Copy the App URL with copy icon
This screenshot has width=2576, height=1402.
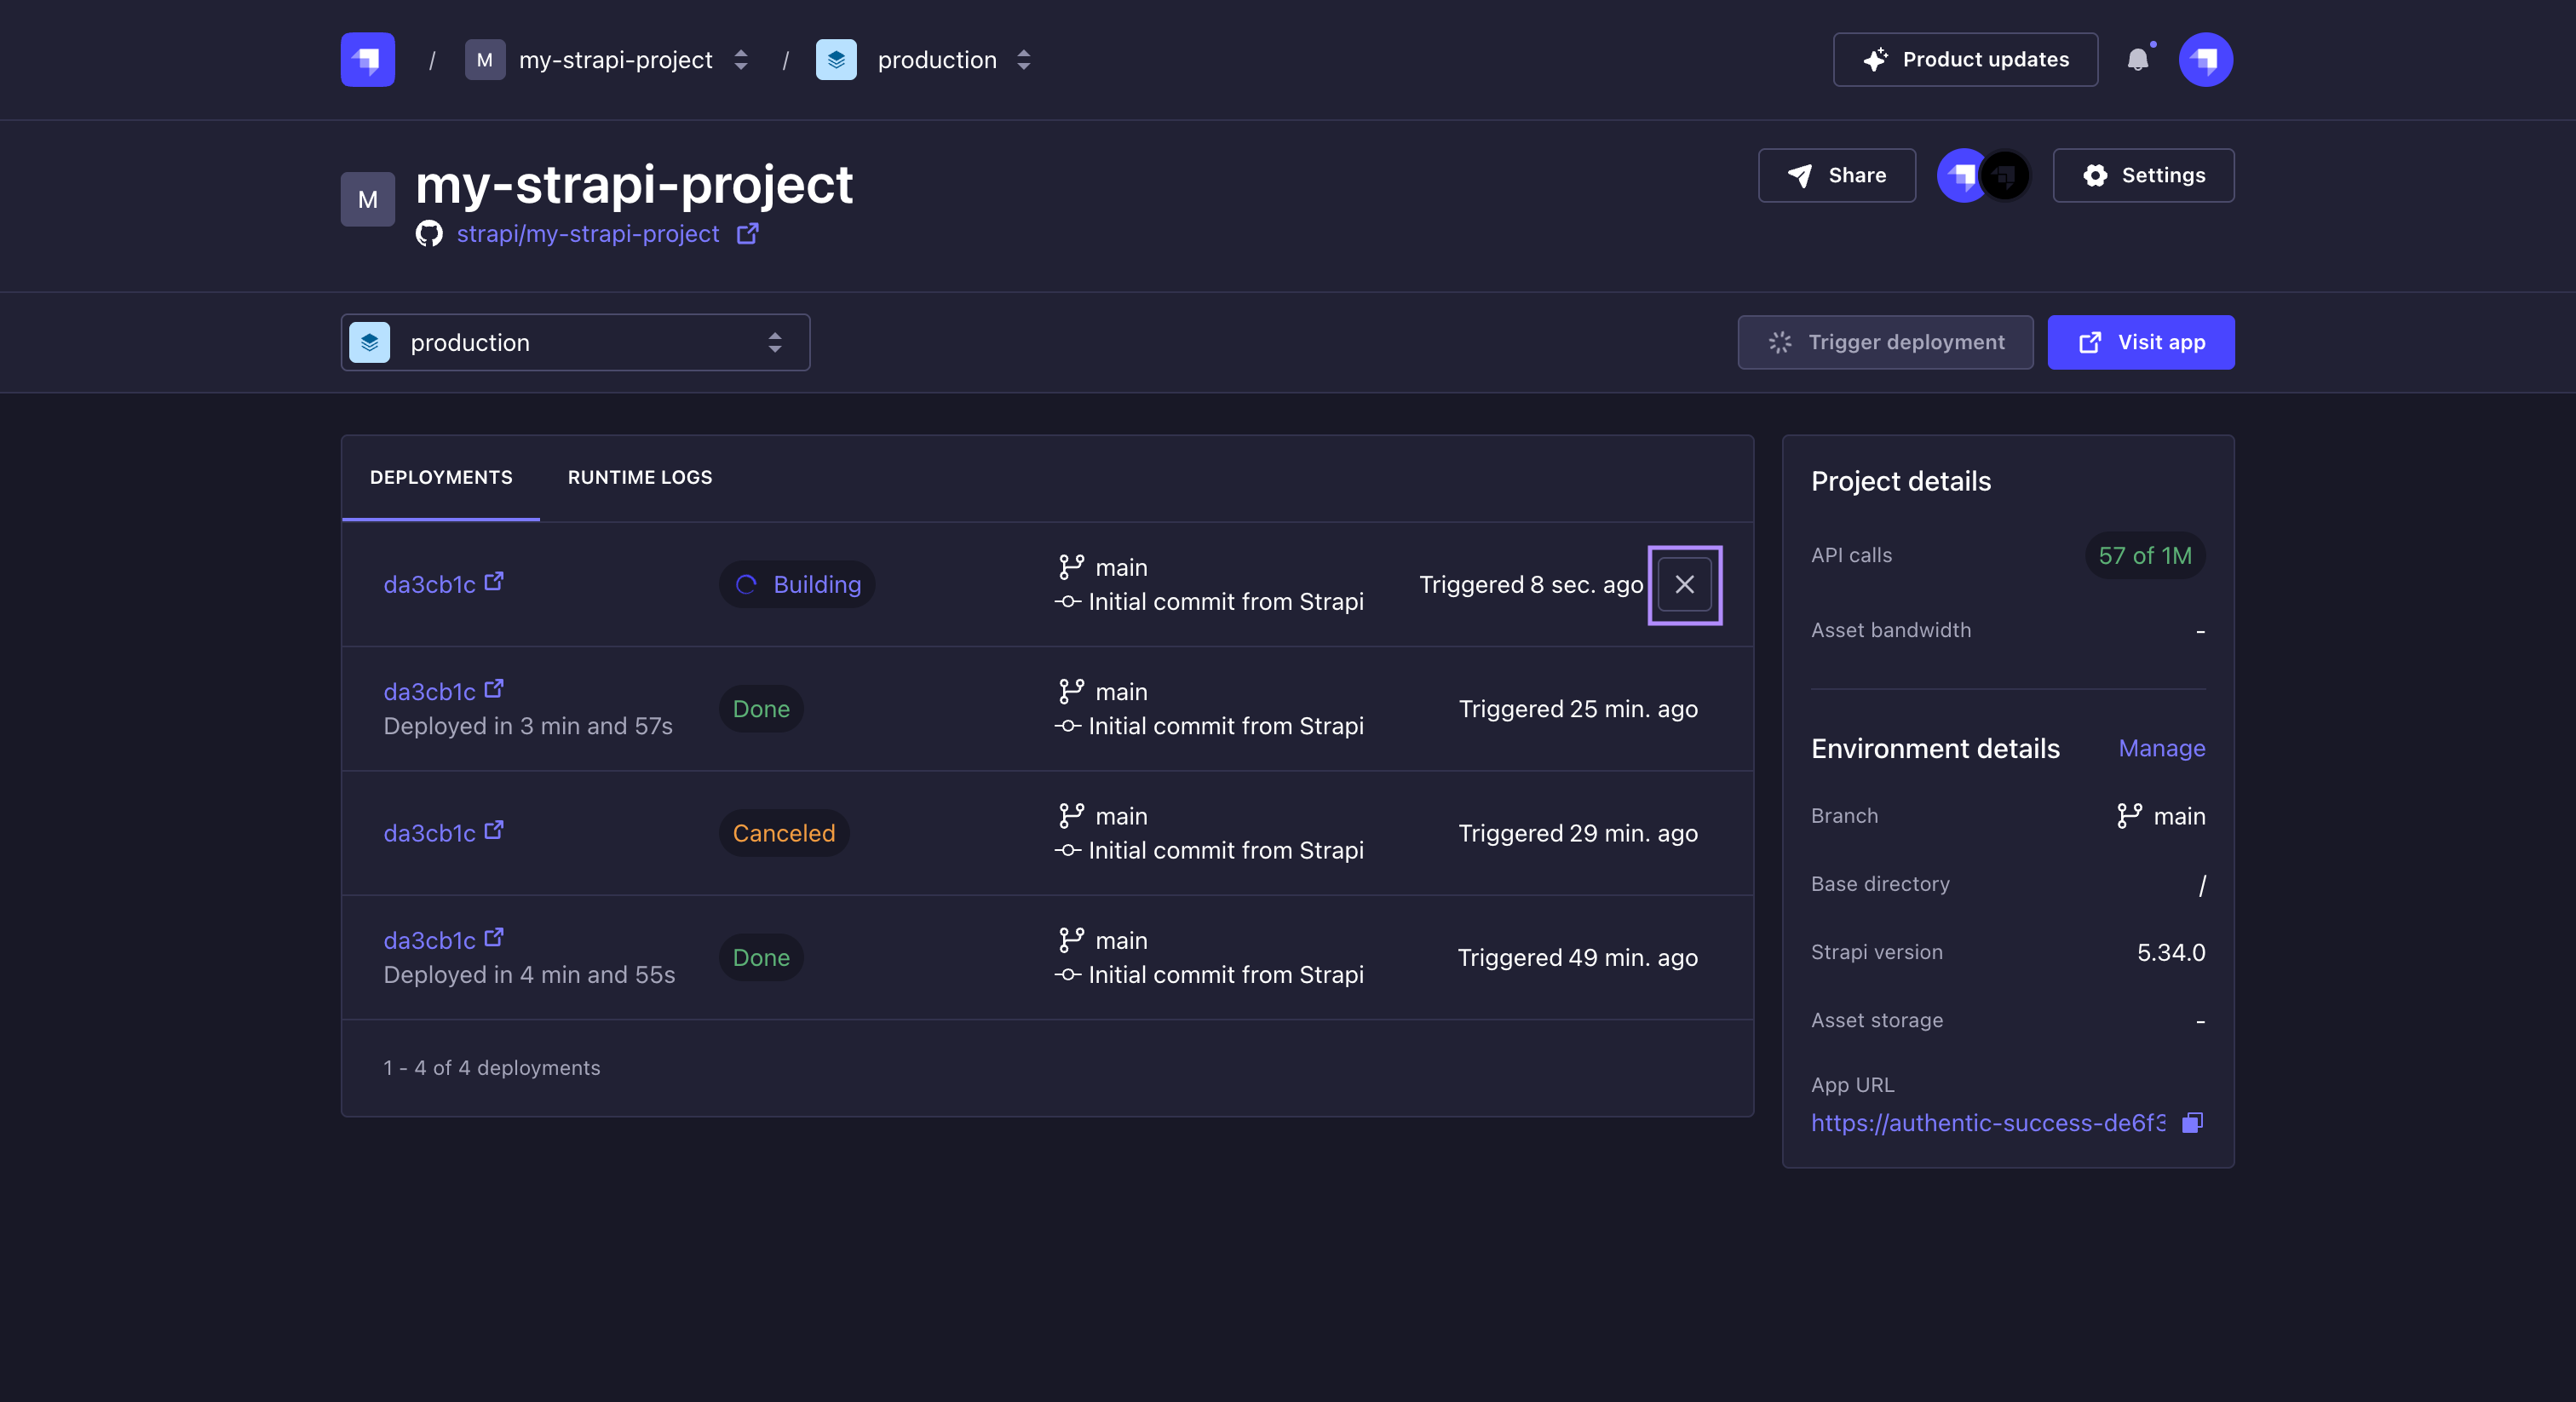2192,1123
